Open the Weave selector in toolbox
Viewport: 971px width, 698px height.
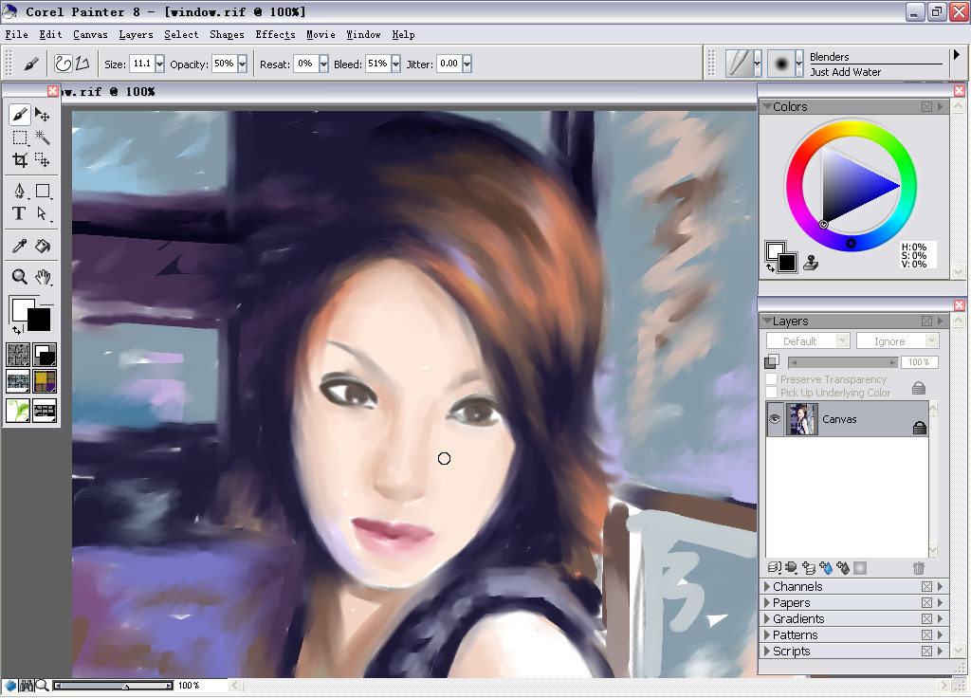pos(45,381)
